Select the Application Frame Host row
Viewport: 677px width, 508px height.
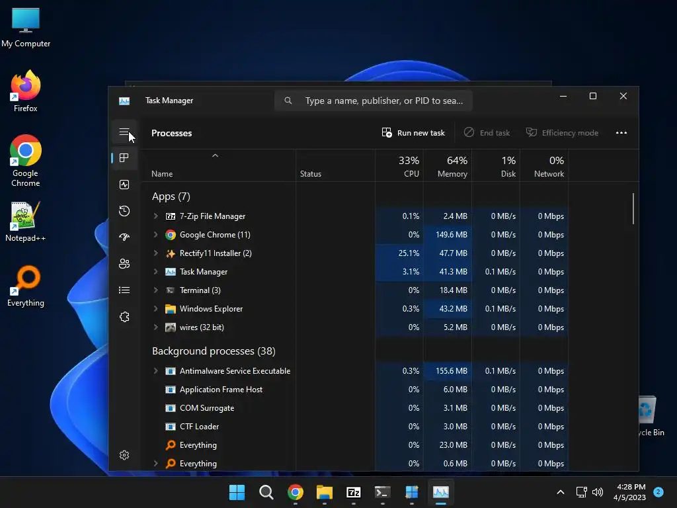tap(355, 390)
